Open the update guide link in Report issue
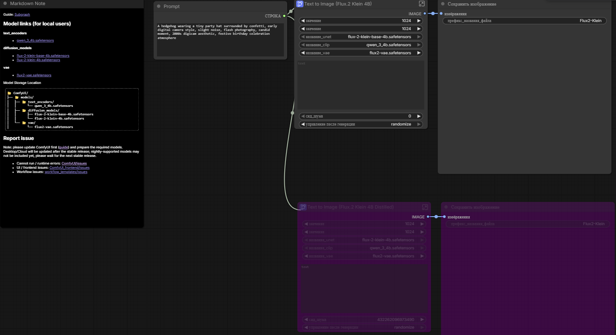 coord(64,147)
